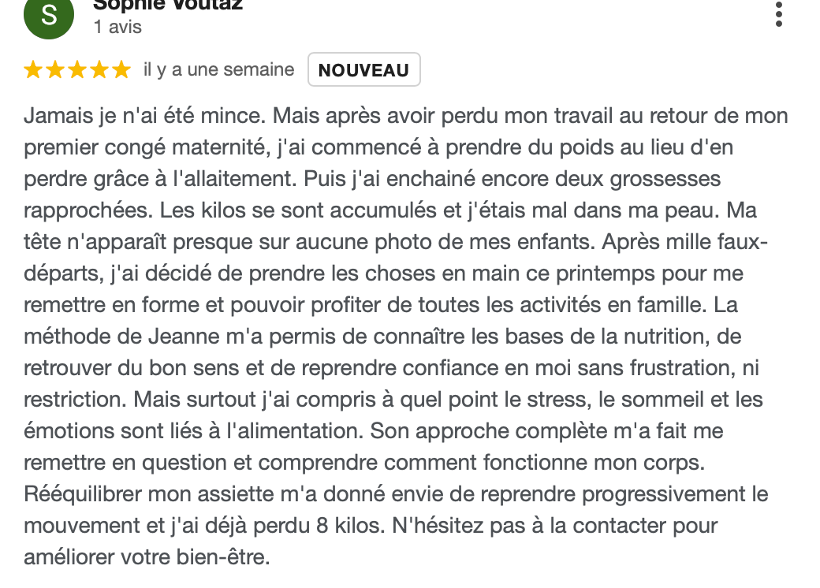The image size is (820, 588).
Task: Click the opening sentence "Jamais je n'ai été mince"
Action: 146,116
